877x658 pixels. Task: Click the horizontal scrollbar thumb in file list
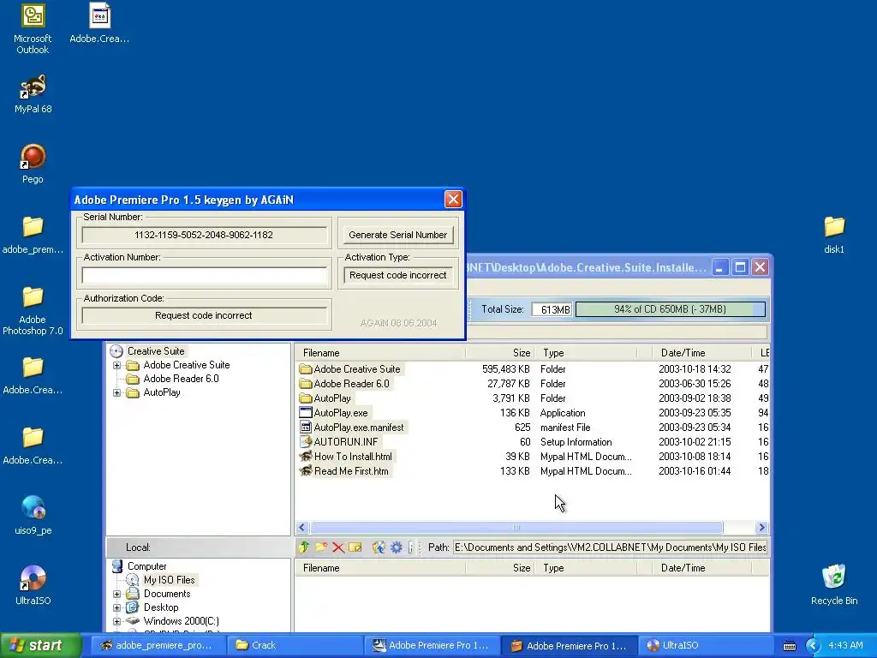tap(516, 527)
